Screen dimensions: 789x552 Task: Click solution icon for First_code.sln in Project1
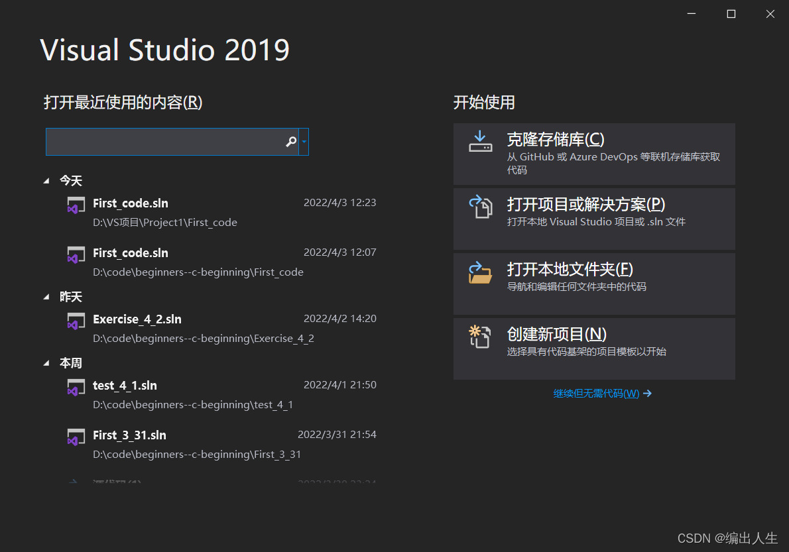[x=76, y=205]
